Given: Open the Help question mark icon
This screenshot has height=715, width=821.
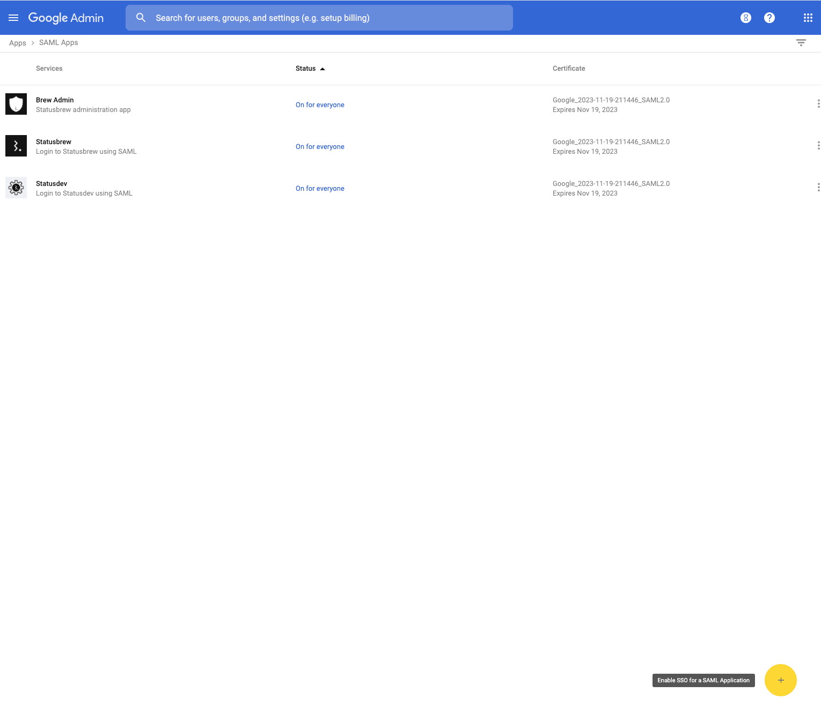Looking at the screenshot, I should (769, 18).
